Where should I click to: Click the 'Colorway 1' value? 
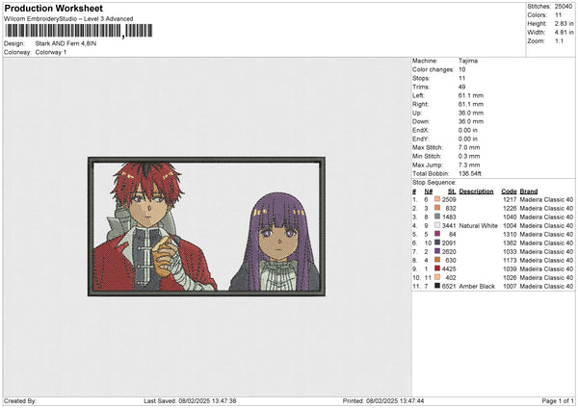[x=51, y=52]
